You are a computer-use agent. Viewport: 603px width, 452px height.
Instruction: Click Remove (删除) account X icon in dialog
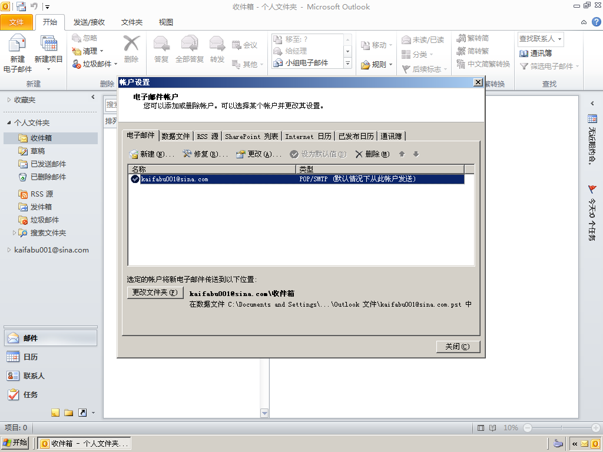359,154
